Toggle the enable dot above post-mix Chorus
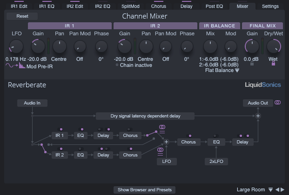This screenshot has height=195, width=289. pyautogui.click(x=190, y=136)
